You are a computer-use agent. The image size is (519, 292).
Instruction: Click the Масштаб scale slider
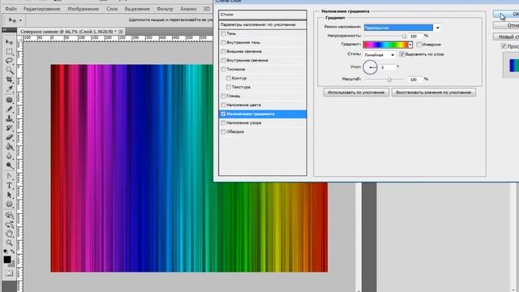(389, 79)
